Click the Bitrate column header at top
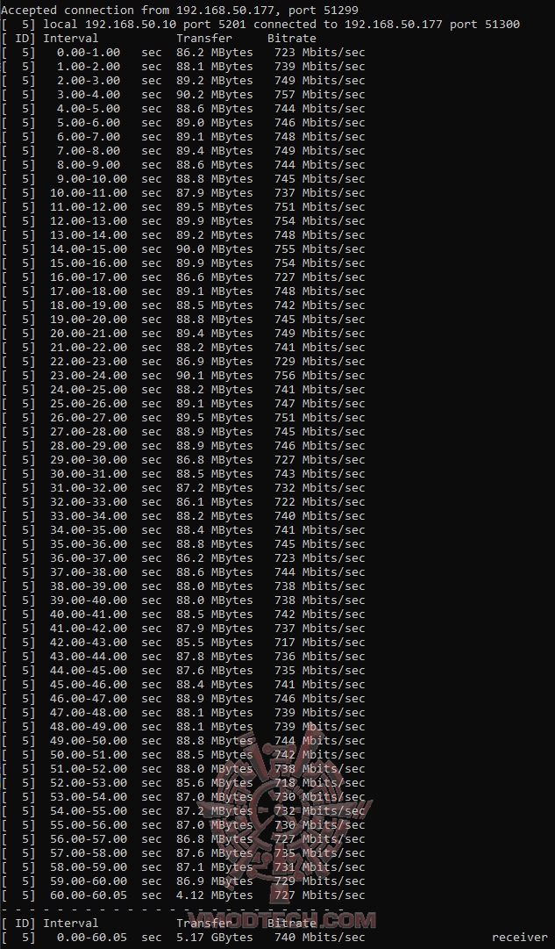555x949 pixels. click(291, 38)
